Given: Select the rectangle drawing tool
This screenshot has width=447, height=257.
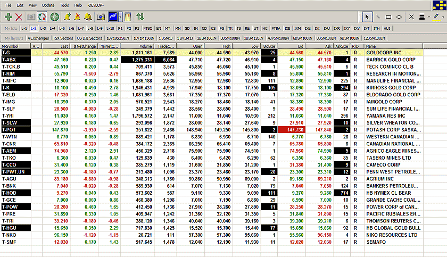Looking at the screenshot, I should (x=388, y=17).
